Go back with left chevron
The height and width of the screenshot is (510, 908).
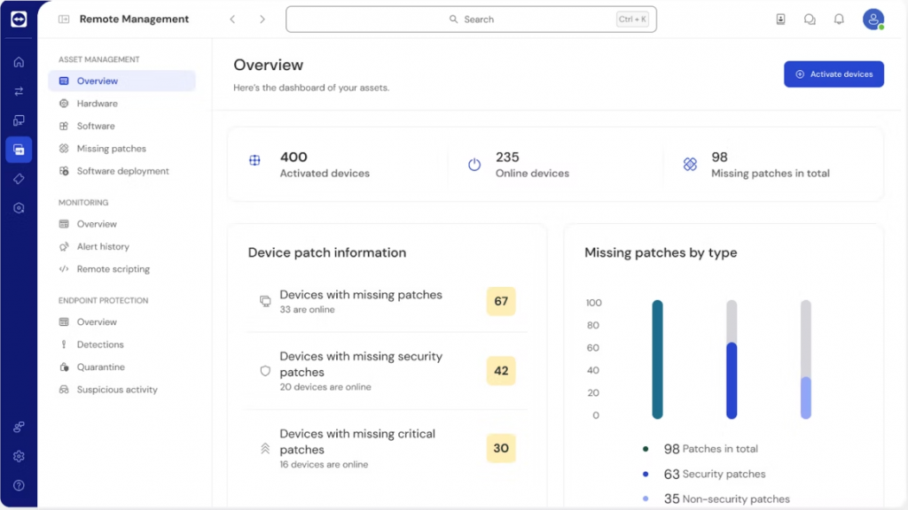[232, 19]
